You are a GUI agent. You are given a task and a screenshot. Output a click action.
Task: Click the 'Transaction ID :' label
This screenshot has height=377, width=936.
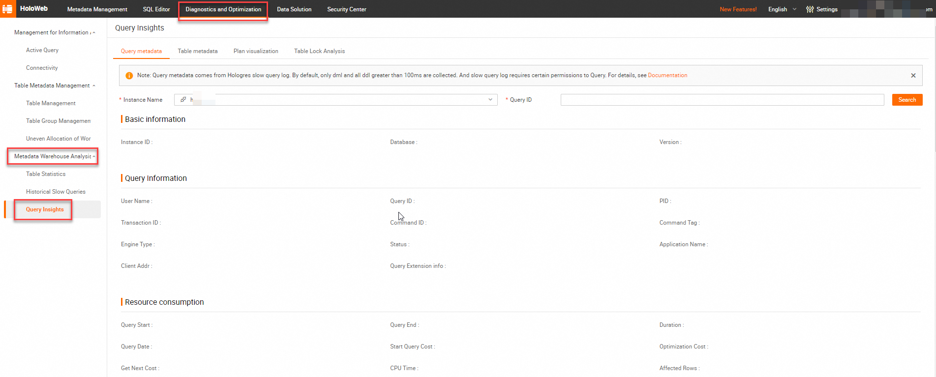(141, 223)
